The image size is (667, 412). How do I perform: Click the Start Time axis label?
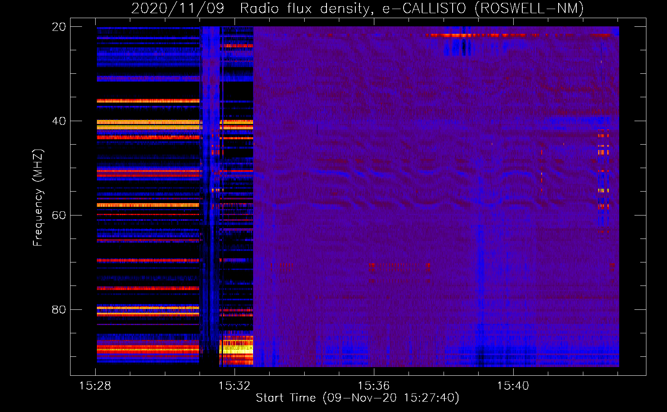tap(357, 398)
